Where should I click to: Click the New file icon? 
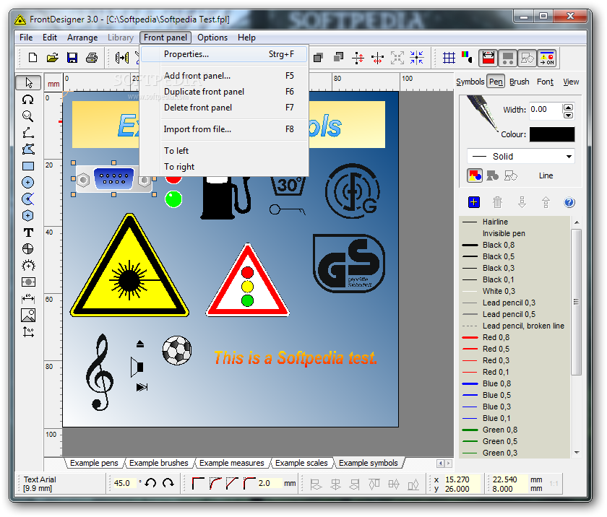(x=33, y=58)
